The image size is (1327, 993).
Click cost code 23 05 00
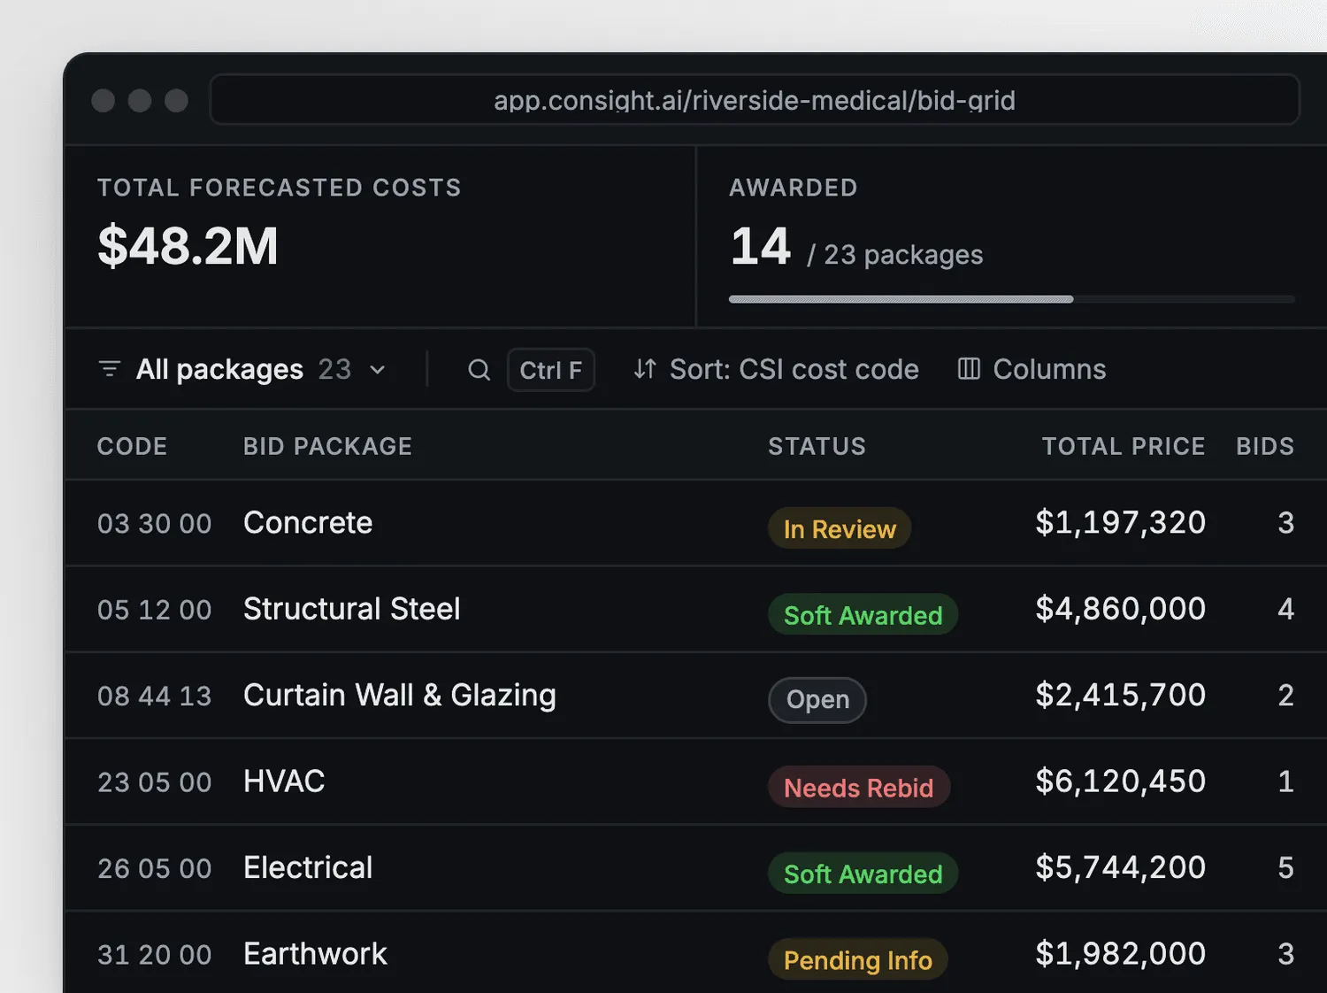pyautogui.click(x=154, y=782)
